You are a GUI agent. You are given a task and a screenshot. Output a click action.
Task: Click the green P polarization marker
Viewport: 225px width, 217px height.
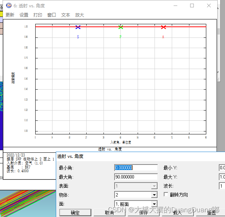click(x=120, y=27)
